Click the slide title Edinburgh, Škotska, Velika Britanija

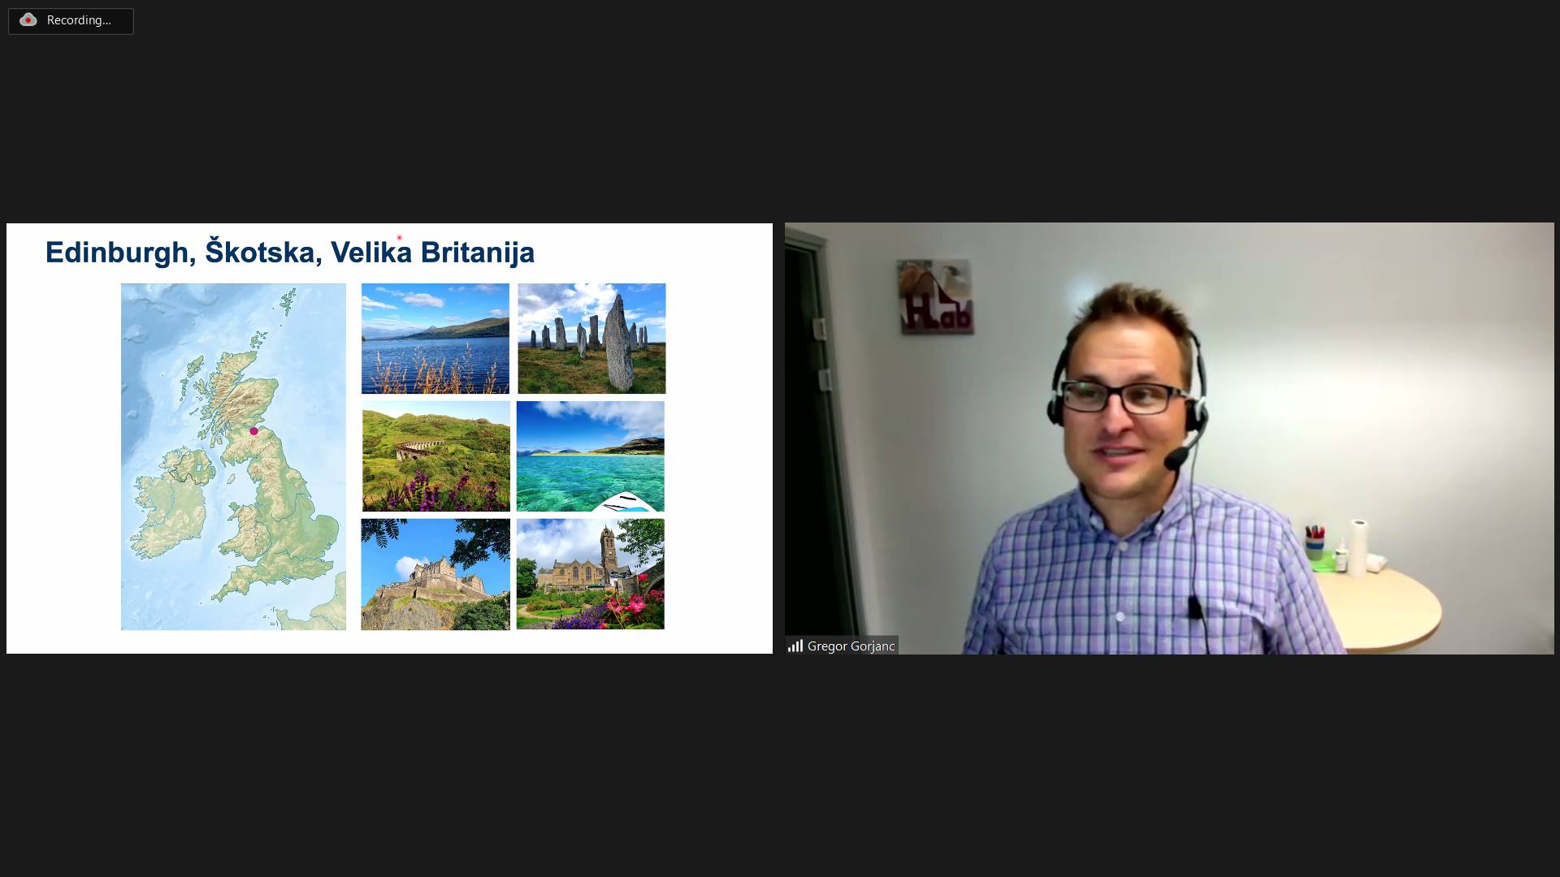tap(290, 252)
